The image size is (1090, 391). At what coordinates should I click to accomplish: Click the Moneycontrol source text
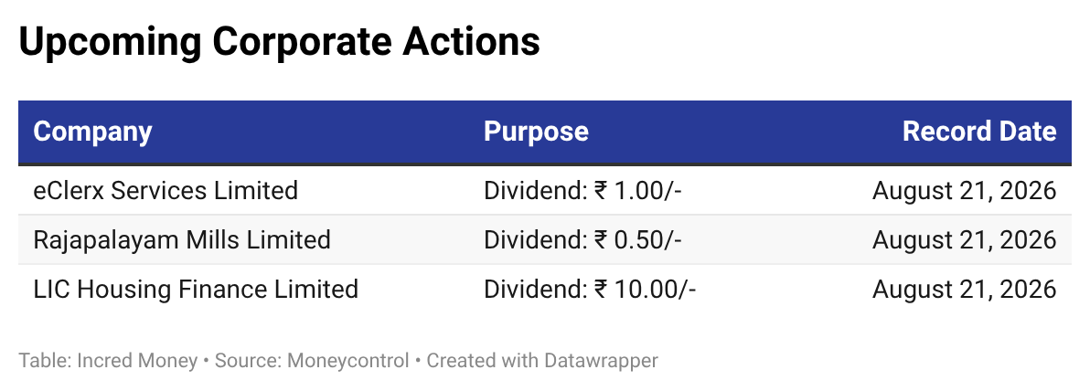(x=348, y=361)
